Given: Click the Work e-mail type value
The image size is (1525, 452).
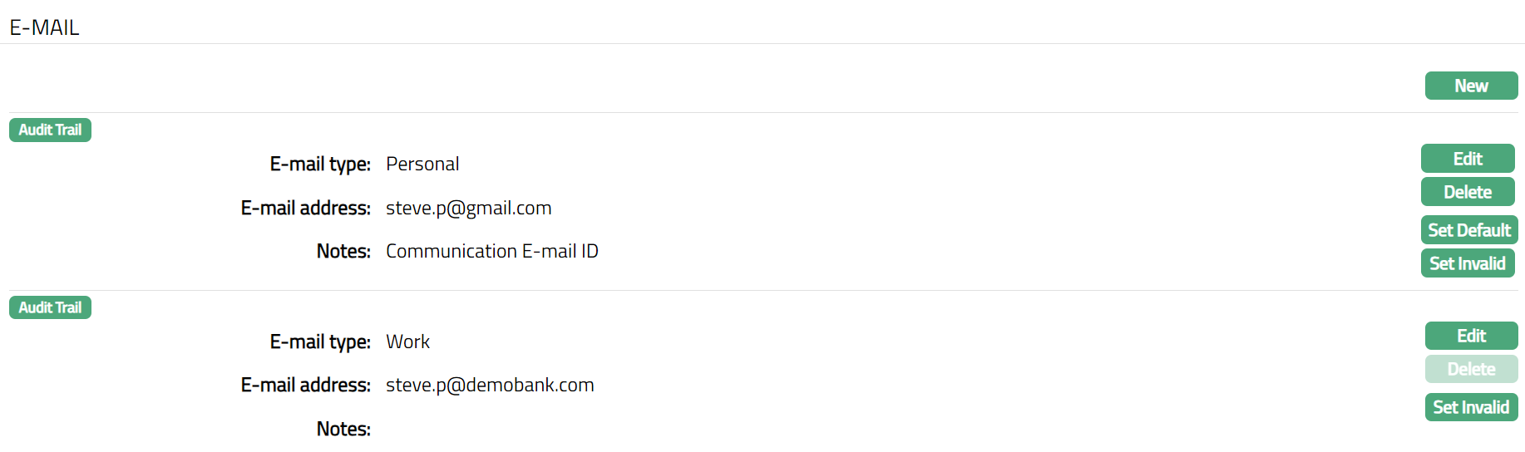Looking at the screenshot, I should 407,341.
